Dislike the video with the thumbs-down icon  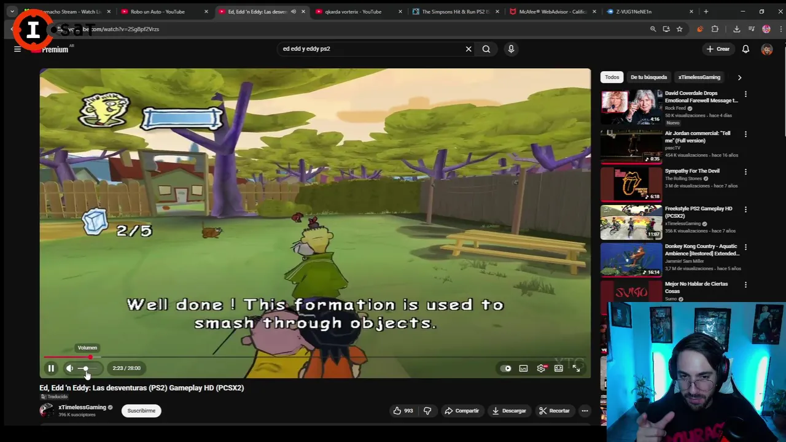click(x=427, y=411)
